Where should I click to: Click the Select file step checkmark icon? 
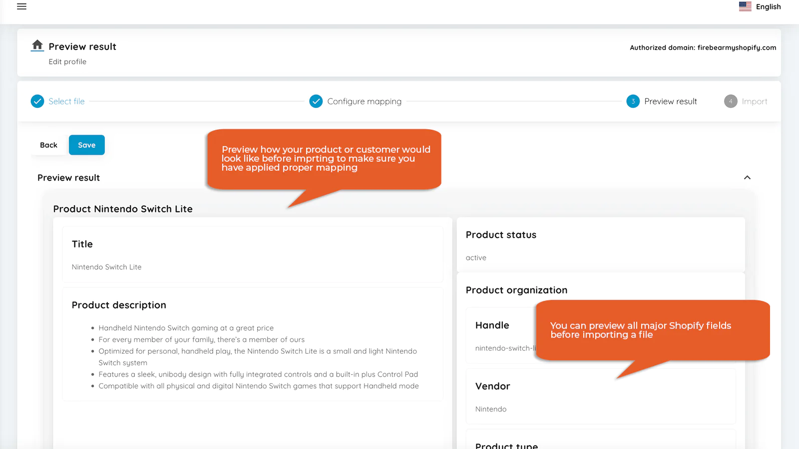point(37,101)
